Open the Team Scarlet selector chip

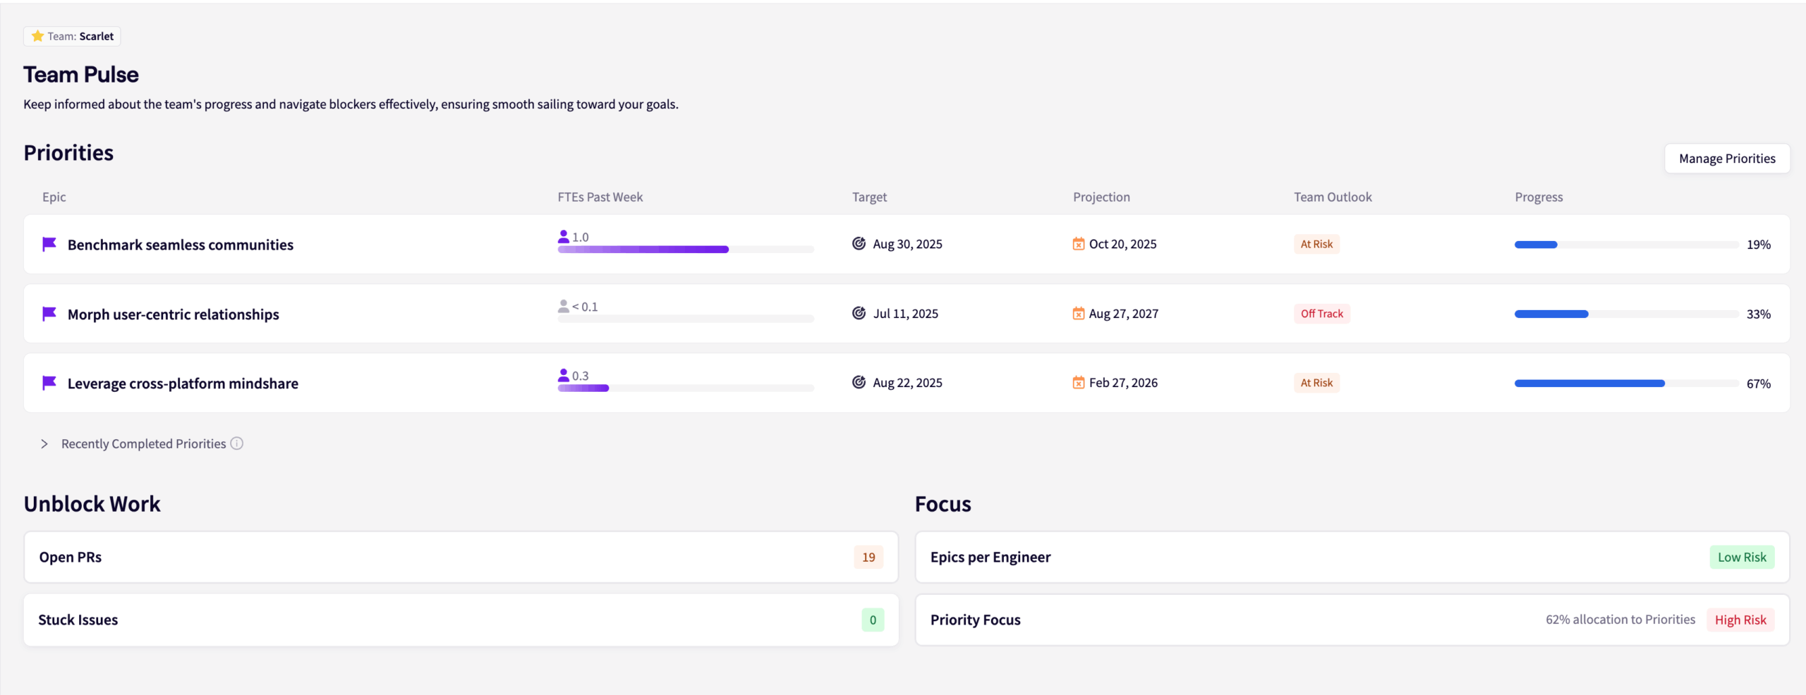(x=72, y=36)
